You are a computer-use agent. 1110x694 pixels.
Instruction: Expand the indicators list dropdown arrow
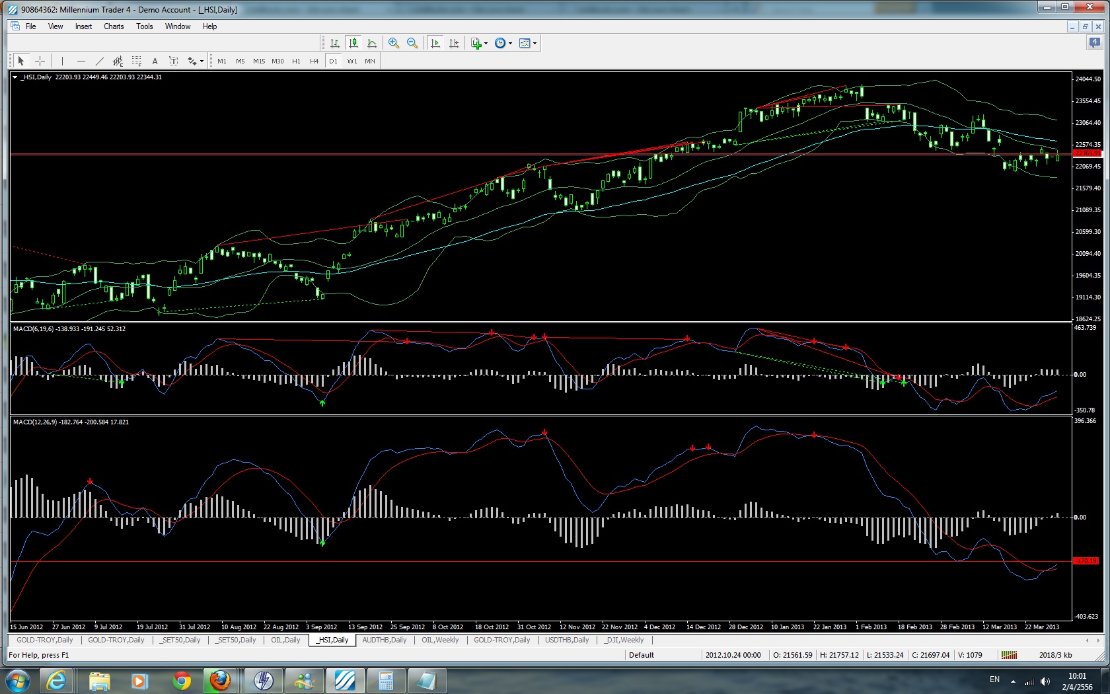click(x=486, y=44)
